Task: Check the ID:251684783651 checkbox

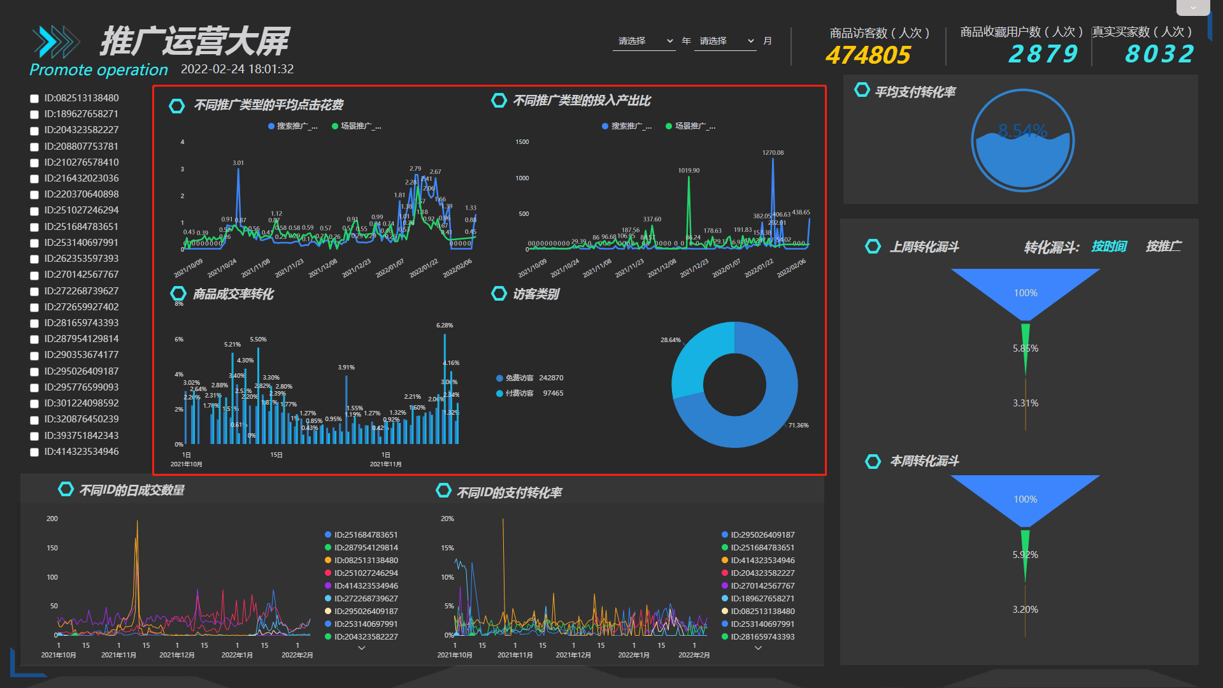Action: point(34,227)
